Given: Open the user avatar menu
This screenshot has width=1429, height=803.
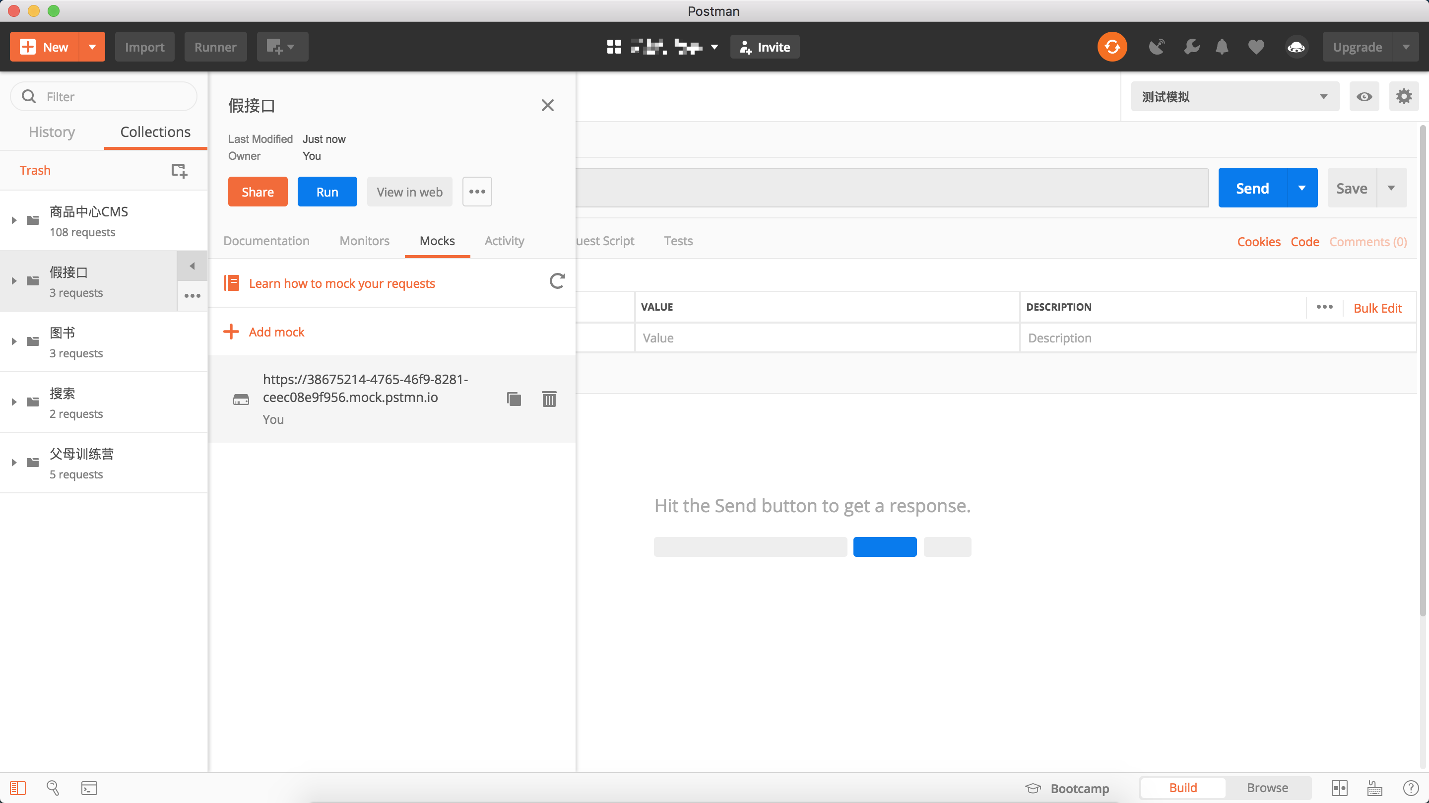Looking at the screenshot, I should (1296, 47).
